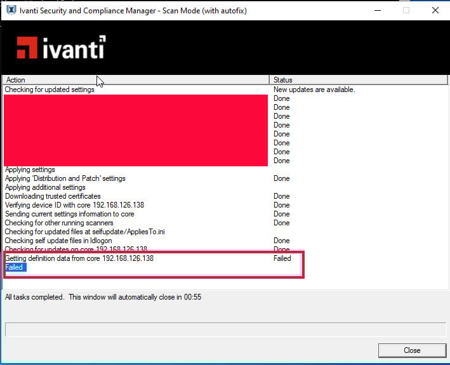Screen dimensions: 450x365
Task: Click the Ivanti logo in the banner
Action: click(61, 48)
